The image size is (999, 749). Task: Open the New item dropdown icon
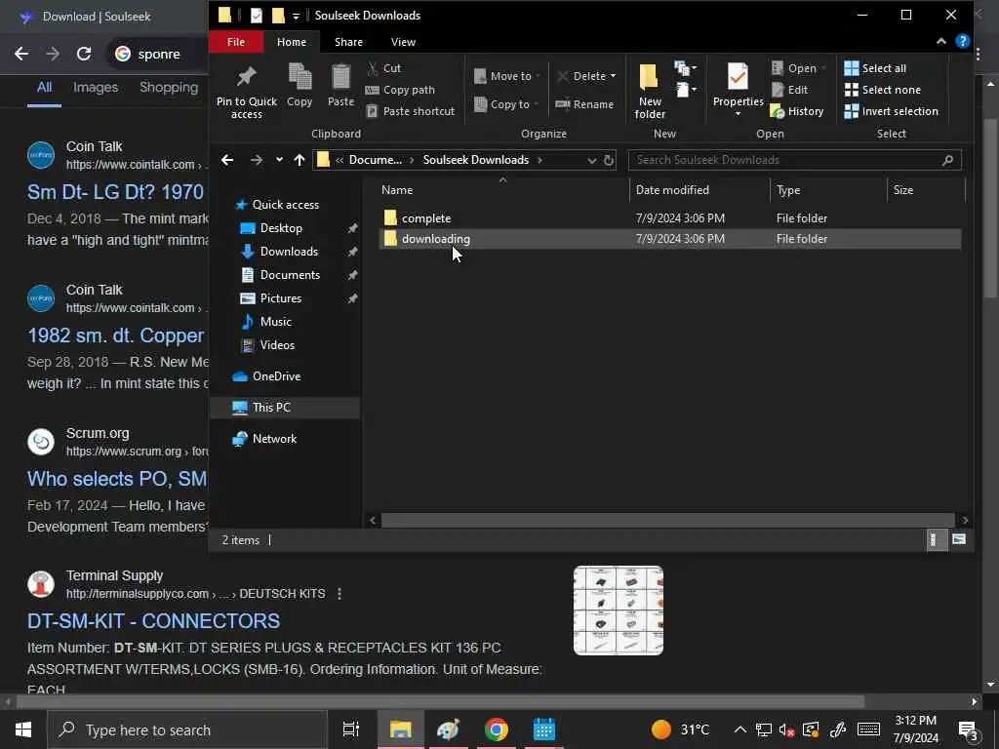[x=686, y=68]
